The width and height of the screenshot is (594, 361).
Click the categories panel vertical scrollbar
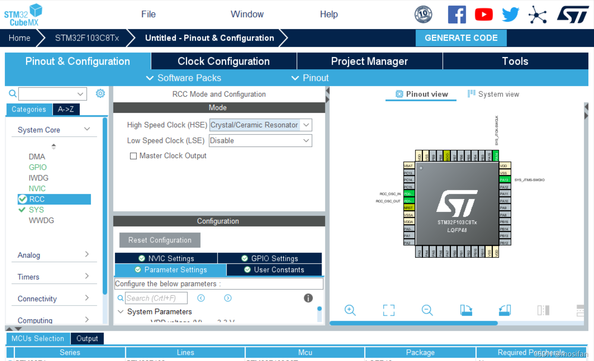[105, 206]
